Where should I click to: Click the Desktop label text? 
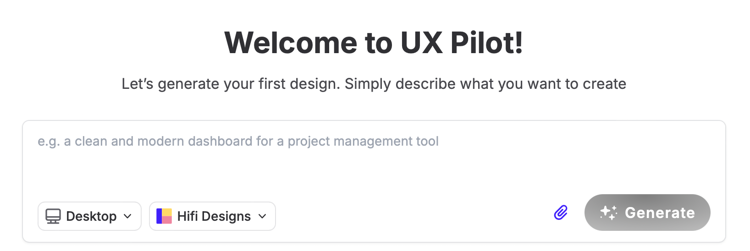(x=91, y=216)
